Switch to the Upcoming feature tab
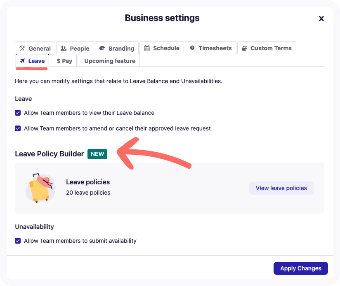 point(109,61)
